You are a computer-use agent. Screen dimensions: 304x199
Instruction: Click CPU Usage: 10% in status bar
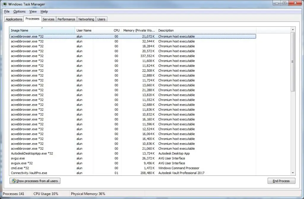[46, 194]
